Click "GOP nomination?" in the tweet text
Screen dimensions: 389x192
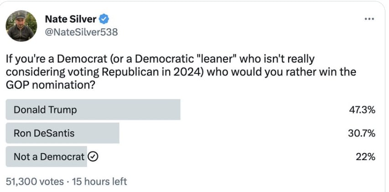coord(50,85)
